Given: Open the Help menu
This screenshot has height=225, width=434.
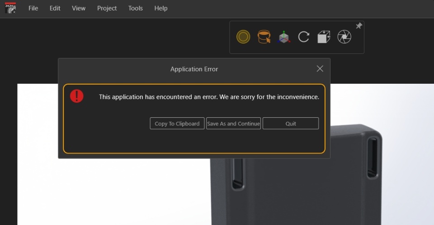Looking at the screenshot, I should point(161,8).
